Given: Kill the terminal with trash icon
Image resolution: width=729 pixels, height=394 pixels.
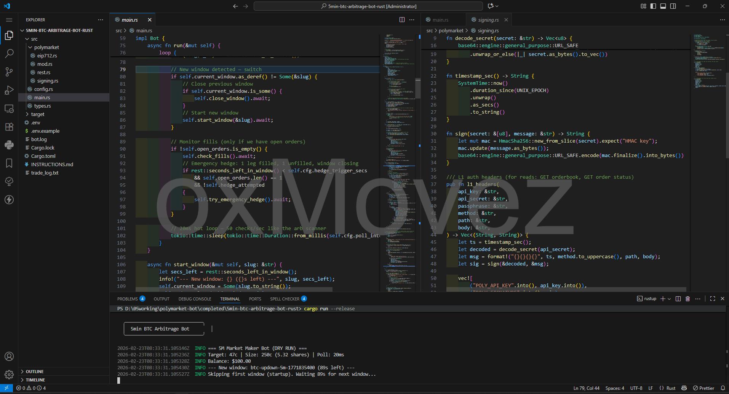Looking at the screenshot, I should click(688, 299).
